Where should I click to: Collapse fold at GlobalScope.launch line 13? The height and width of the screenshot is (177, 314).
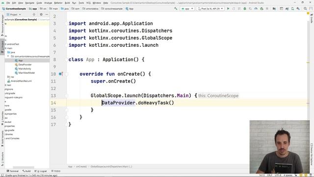tap(67, 95)
